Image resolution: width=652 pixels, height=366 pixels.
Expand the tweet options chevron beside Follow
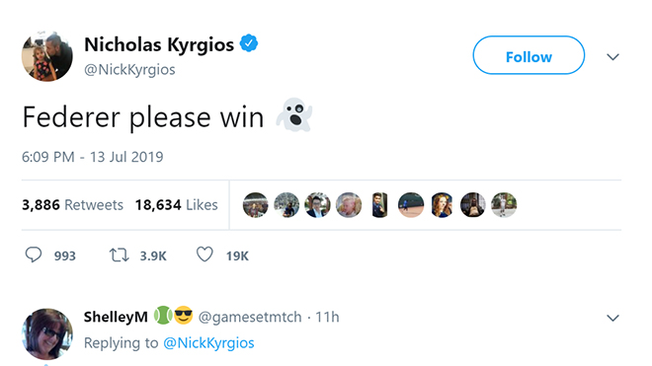pos(612,57)
